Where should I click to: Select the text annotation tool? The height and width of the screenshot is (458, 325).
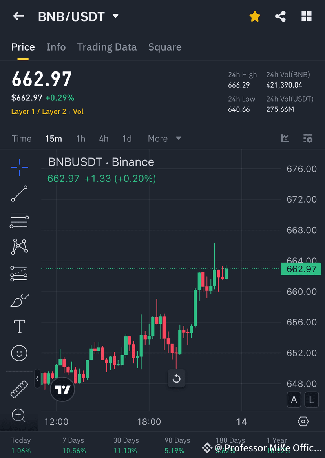point(19,326)
